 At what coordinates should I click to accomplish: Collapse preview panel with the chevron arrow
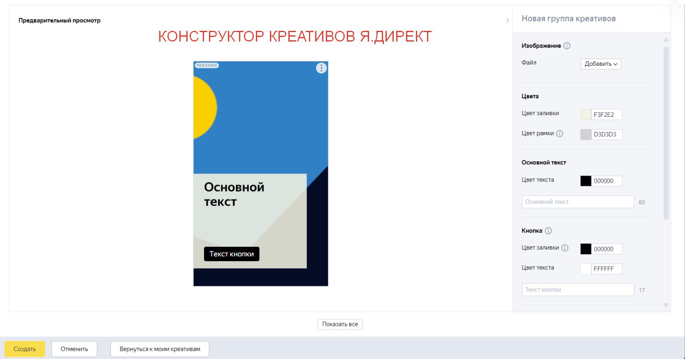pyautogui.click(x=507, y=21)
